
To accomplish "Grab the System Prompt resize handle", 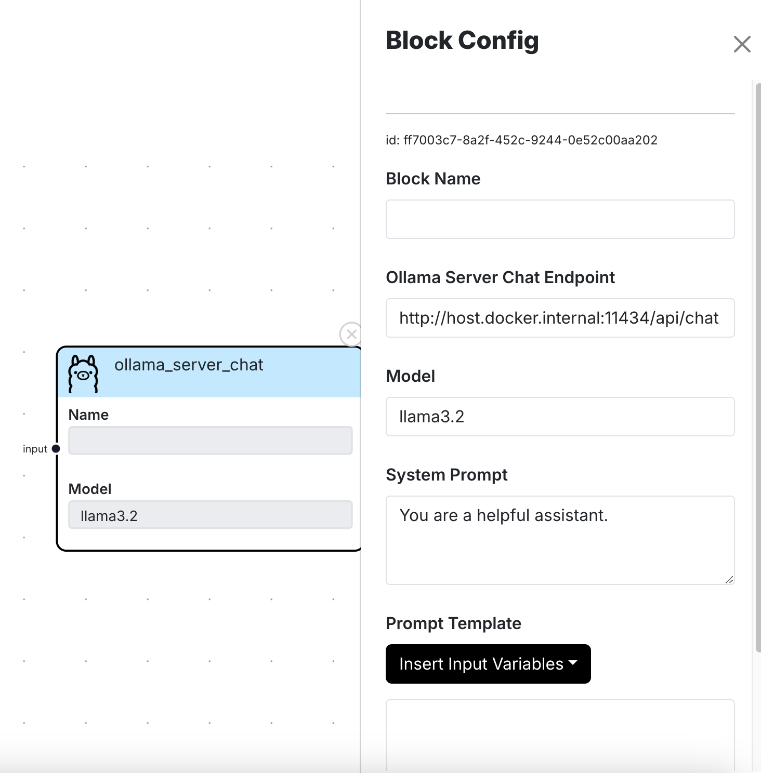I will 729,580.
